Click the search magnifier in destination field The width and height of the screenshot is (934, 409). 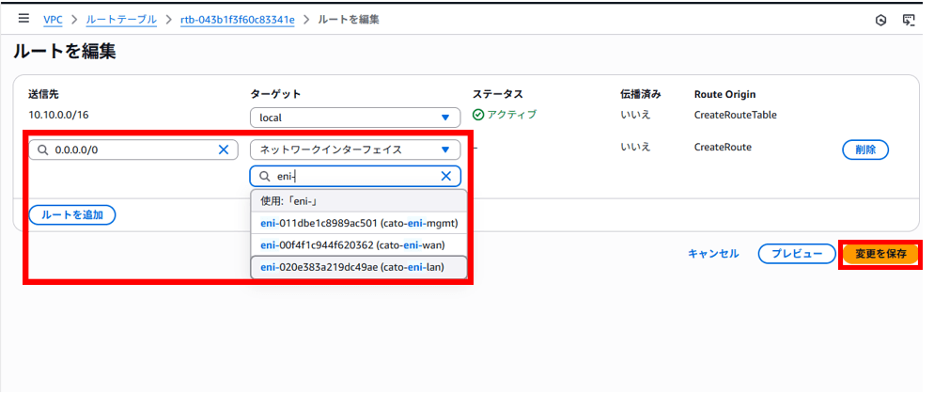pos(42,149)
